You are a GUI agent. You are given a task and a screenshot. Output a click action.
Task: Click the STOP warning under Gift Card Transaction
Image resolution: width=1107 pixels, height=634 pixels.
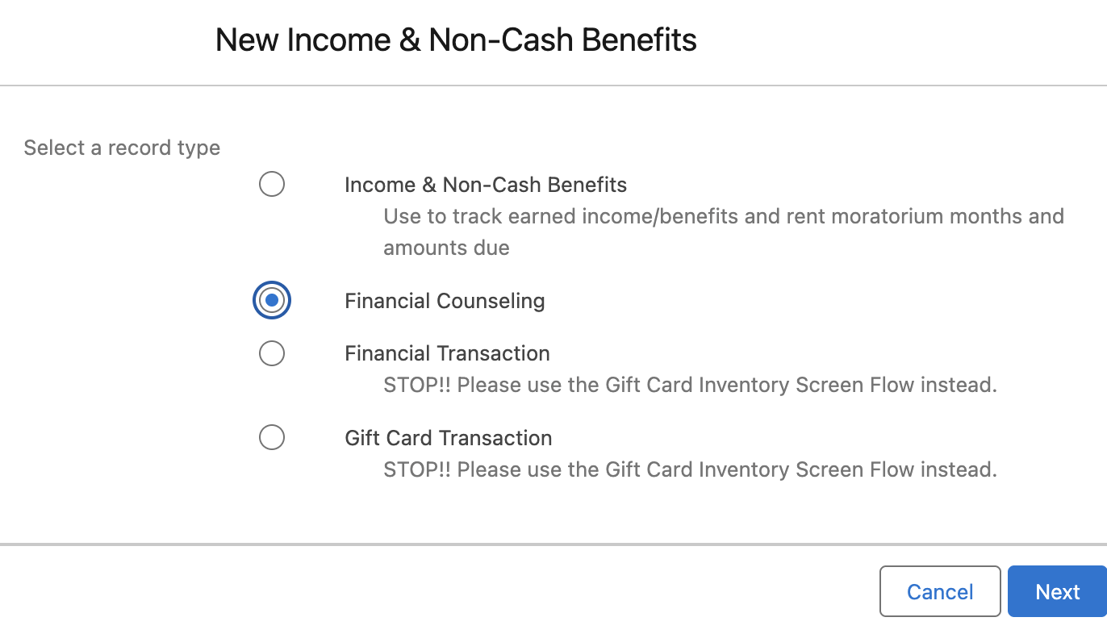pyautogui.click(x=691, y=469)
